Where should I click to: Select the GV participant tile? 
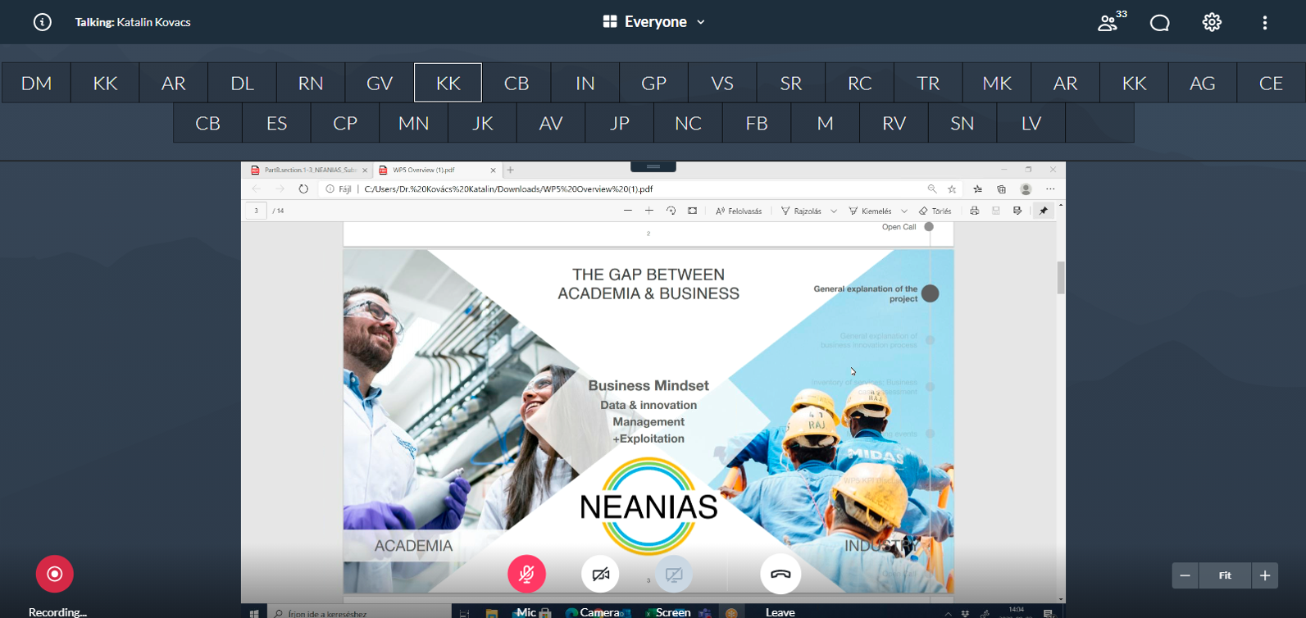(380, 83)
